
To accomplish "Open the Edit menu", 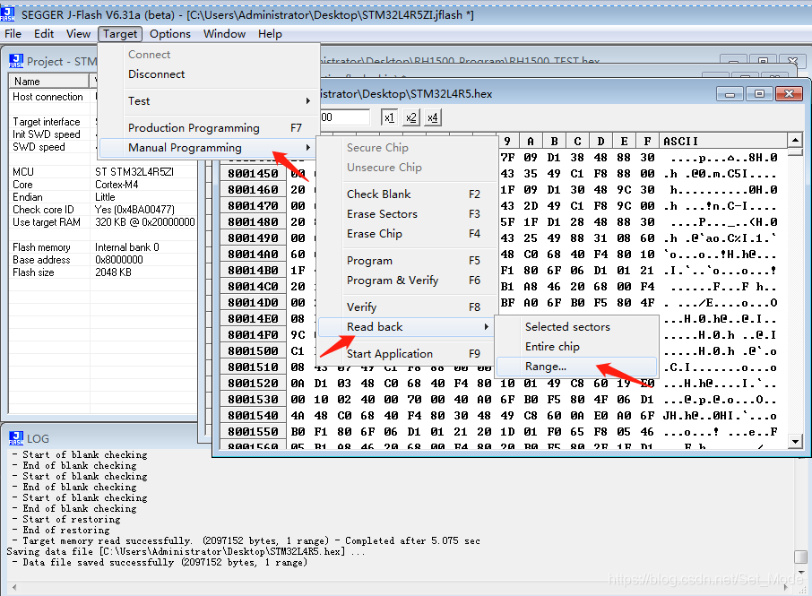I will [44, 34].
